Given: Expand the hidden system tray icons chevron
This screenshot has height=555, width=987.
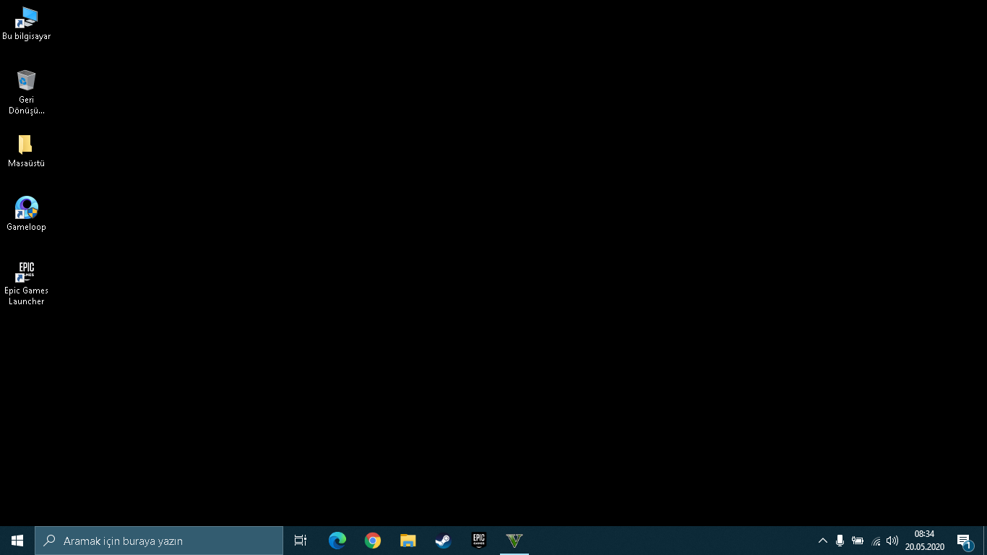Looking at the screenshot, I should pos(822,541).
